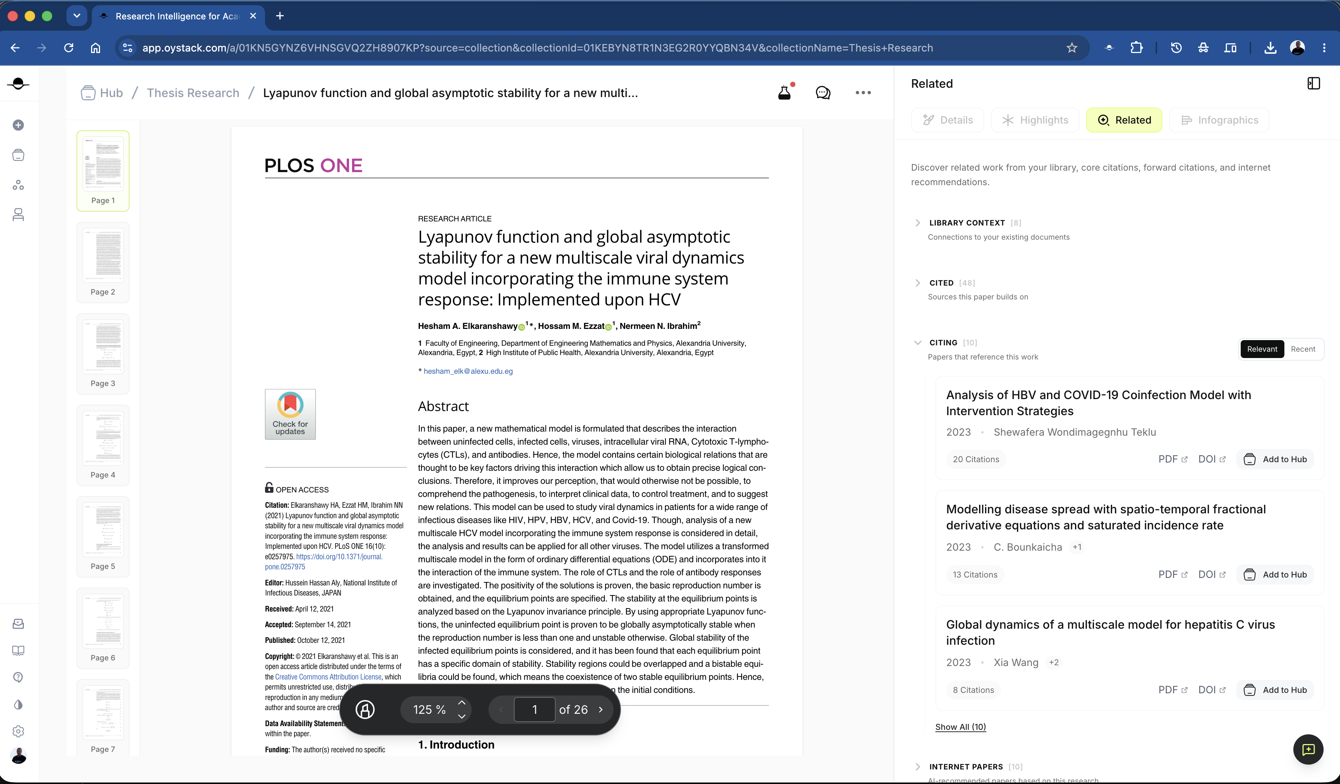Open PDF of HBV COVID-19 Coinfection paper

tap(1172, 459)
